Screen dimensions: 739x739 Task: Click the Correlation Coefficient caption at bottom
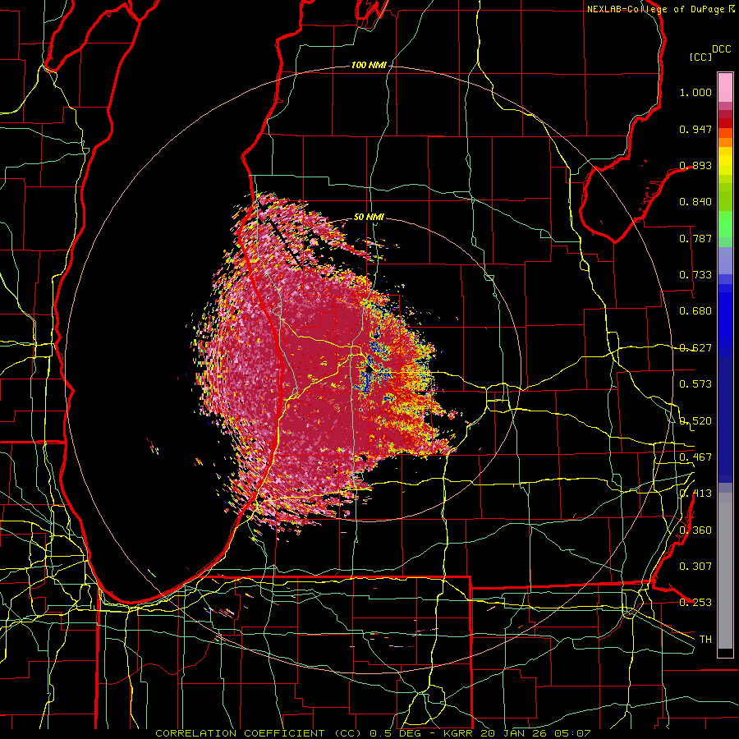(x=373, y=733)
